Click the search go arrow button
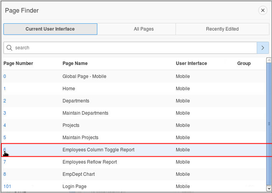 262,48
